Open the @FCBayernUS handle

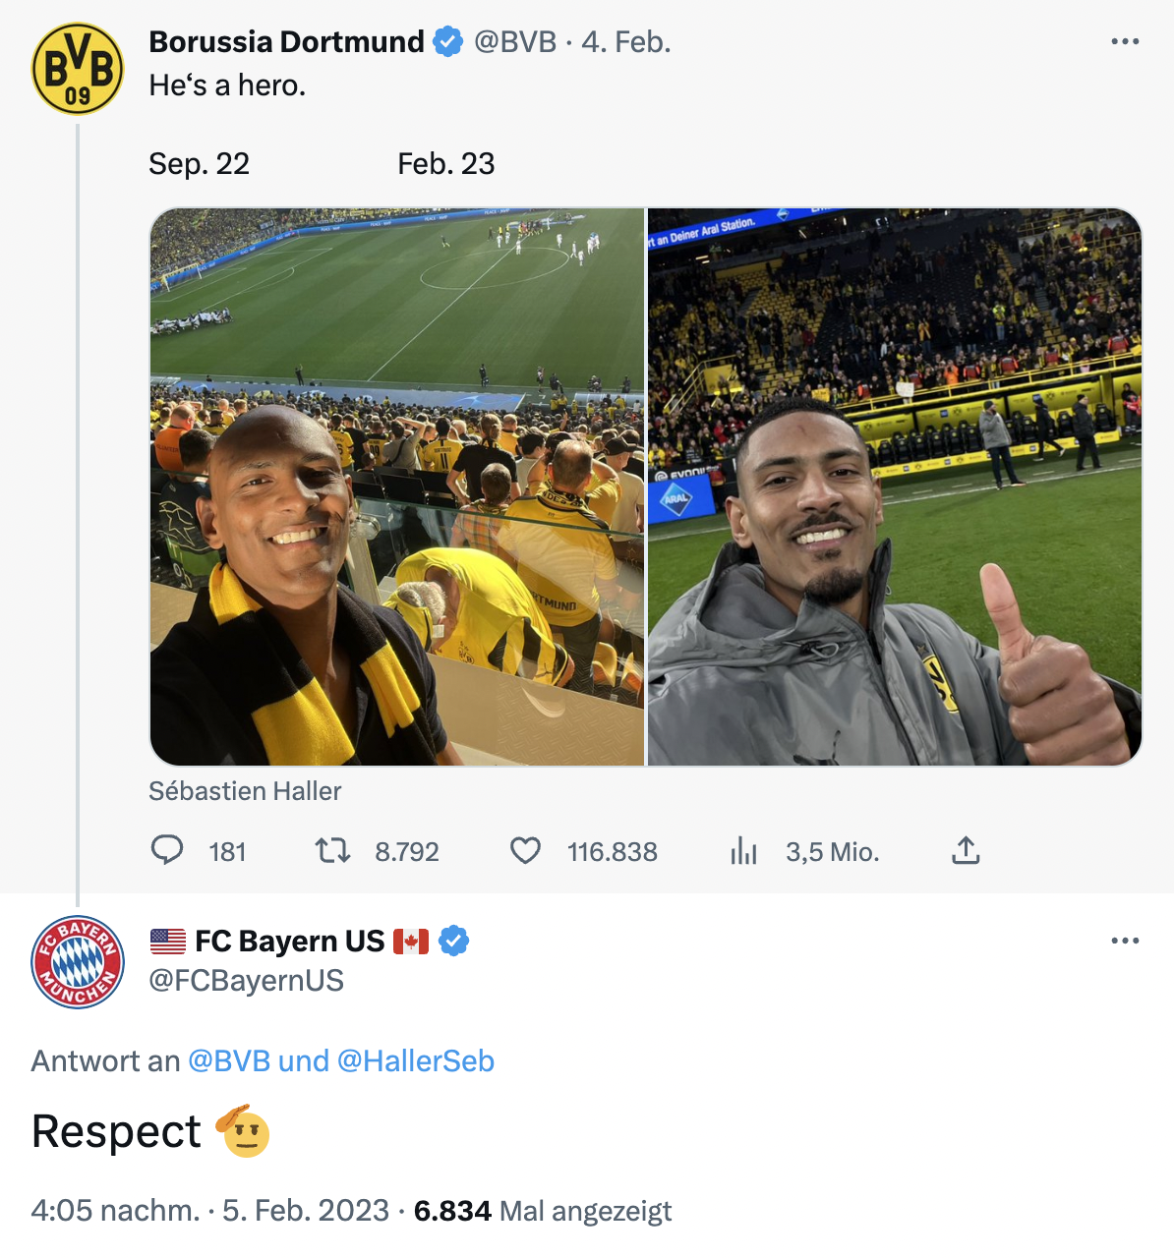(246, 980)
